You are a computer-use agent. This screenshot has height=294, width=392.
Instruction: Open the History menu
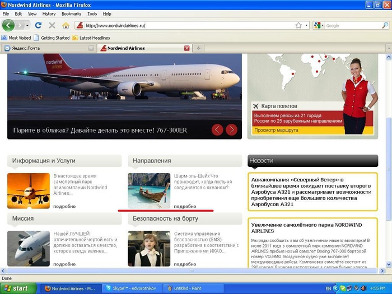coord(49,14)
